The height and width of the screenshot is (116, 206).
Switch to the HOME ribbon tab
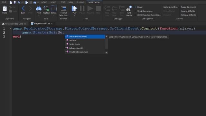pos(44,2)
